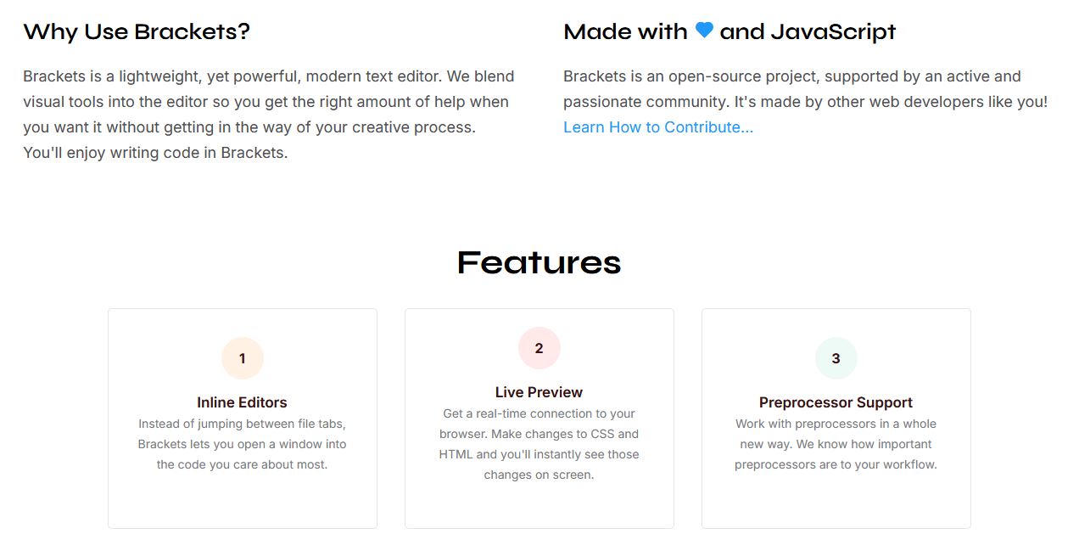Click the Live Preview description text
The image size is (1079, 545).
click(x=539, y=444)
